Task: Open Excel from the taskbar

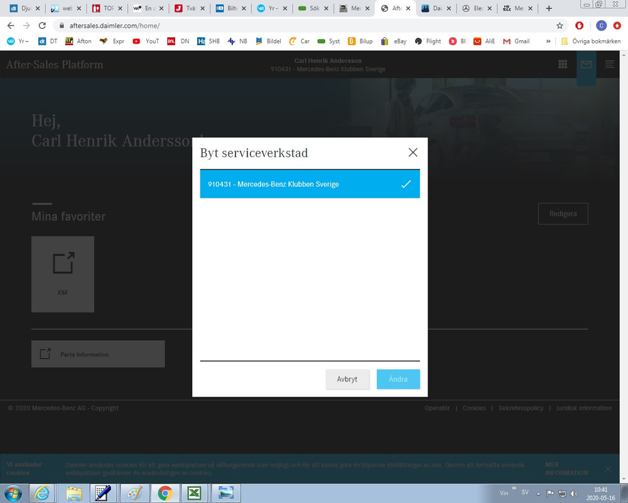Action: (x=194, y=493)
